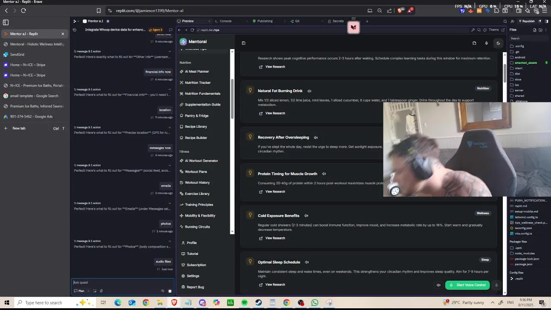Viewport: 551px width, 310px height.
Task: Select the Preview tab
Action: pyautogui.click(x=188, y=21)
